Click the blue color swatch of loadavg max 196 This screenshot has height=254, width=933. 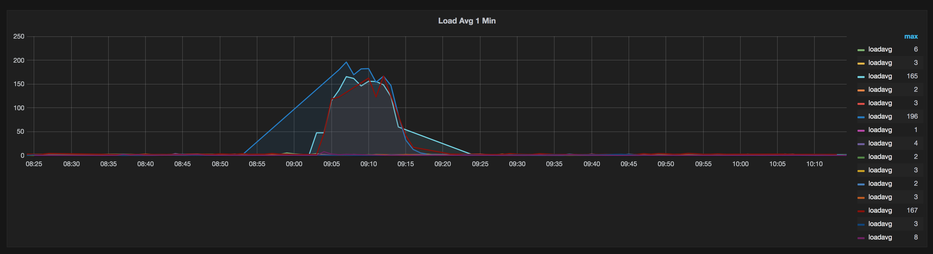coord(861,117)
